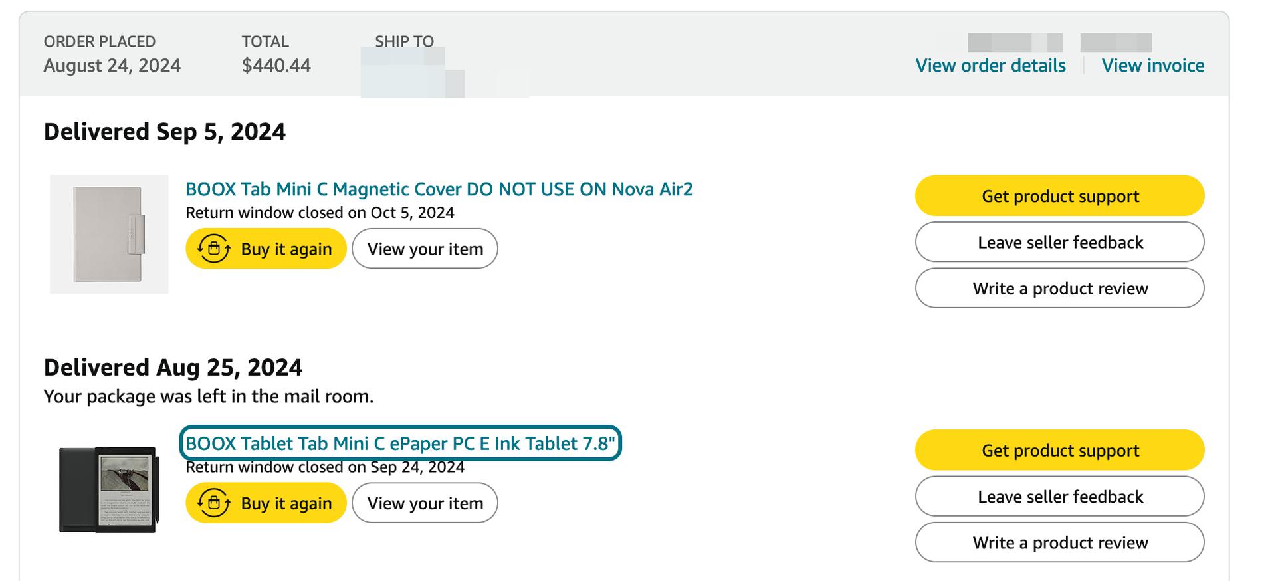Open View order details link
The height and width of the screenshot is (581, 1276).
tap(990, 65)
